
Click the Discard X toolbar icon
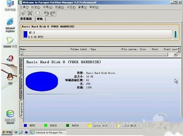pos(30,13)
